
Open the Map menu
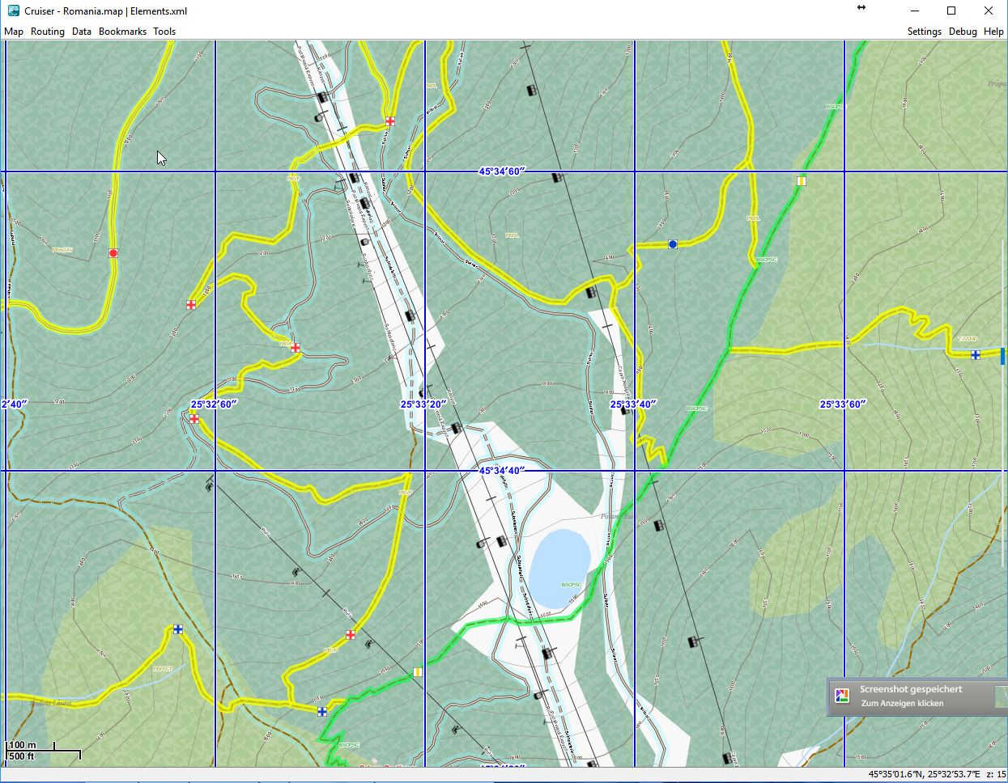point(14,32)
